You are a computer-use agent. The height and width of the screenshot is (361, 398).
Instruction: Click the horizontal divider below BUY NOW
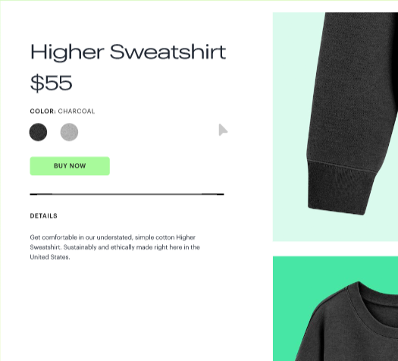[x=127, y=194]
